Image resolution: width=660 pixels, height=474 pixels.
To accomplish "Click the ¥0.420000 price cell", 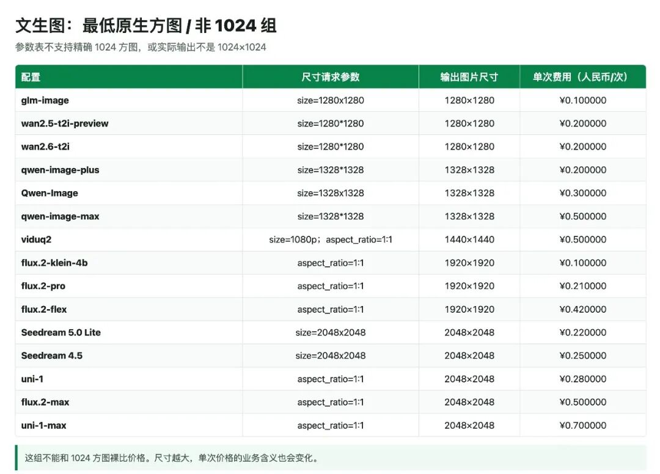I will [x=583, y=309].
